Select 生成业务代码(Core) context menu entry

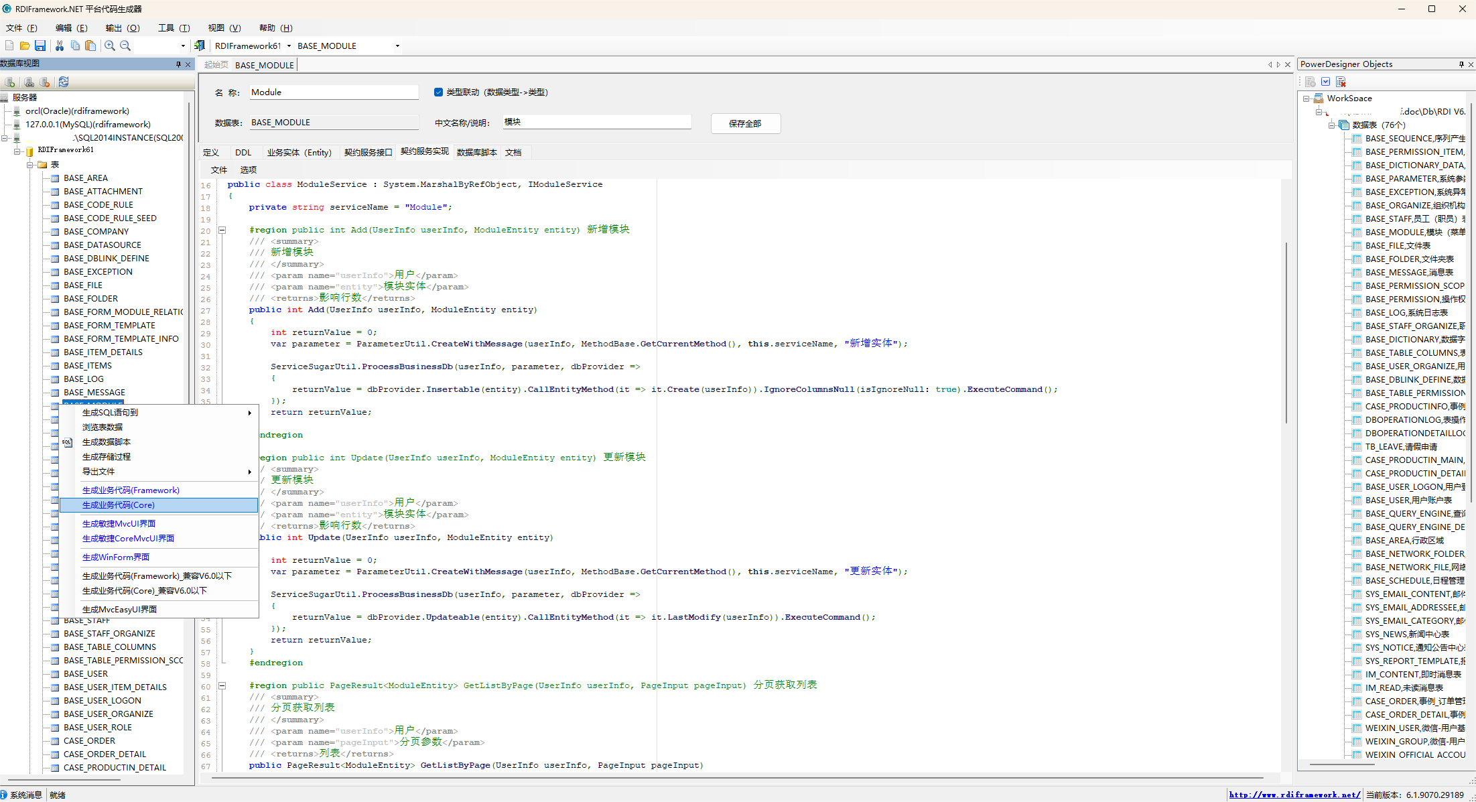[x=119, y=505]
